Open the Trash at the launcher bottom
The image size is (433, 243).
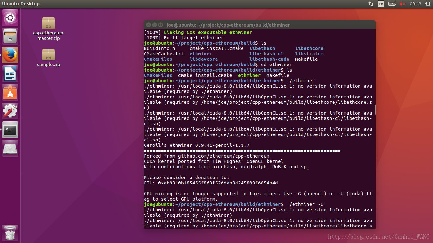(x=10, y=233)
